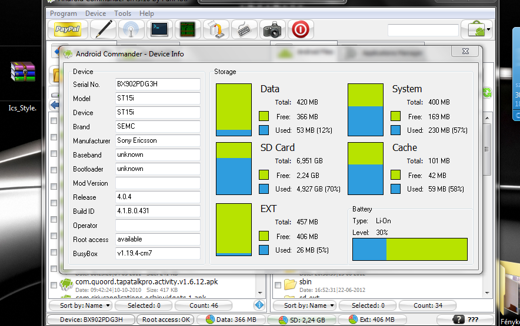Click the System storage usage bar
The height and width of the screenshot is (326, 520).
[365, 110]
